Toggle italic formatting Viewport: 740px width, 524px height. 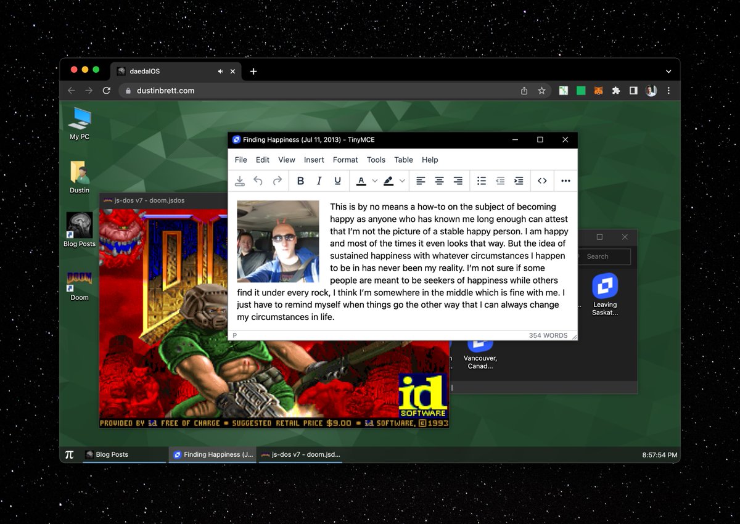pyautogui.click(x=319, y=181)
